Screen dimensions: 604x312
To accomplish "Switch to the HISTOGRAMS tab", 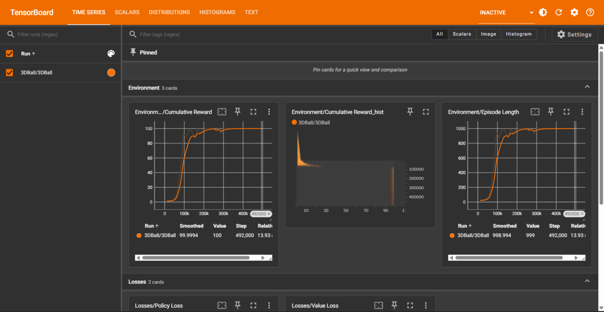I will [x=217, y=12].
